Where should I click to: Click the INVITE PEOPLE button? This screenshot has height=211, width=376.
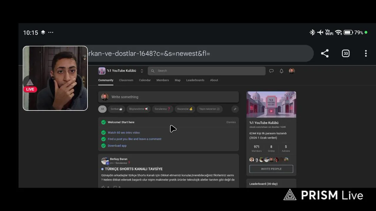click(271, 169)
